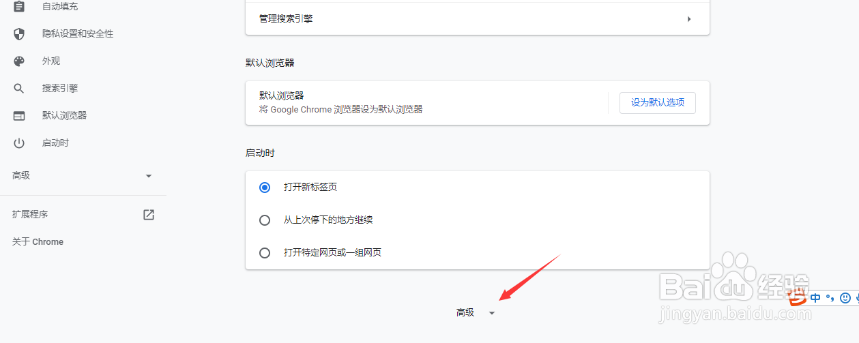
Task: Click the 搜索引擎 magnifier icon
Action: click(19, 89)
